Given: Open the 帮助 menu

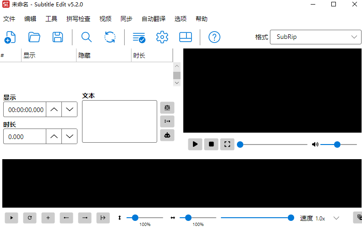Looking at the screenshot, I should click(202, 19).
